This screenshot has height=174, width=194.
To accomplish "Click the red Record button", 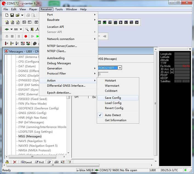I will click(x=26, y=36).
